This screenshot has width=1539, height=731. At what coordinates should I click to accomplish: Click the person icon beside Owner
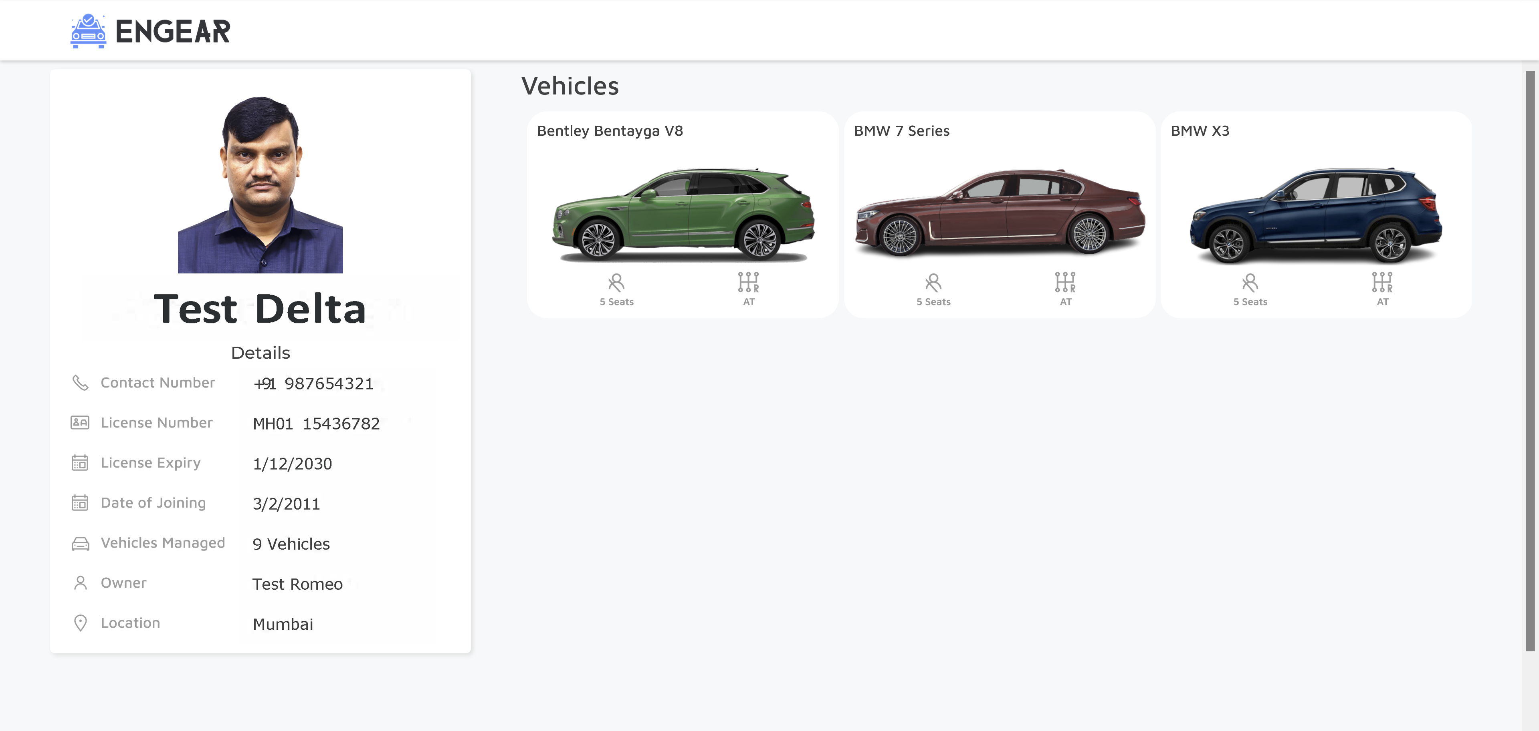coord(80,583)
